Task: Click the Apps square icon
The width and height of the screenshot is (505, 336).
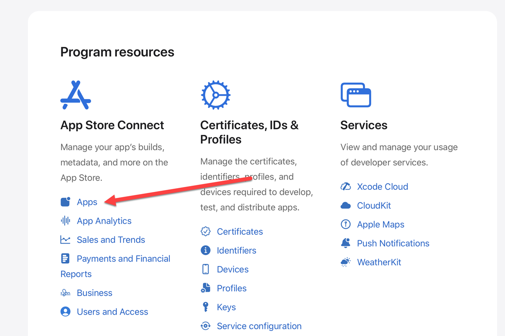Action: (66, 202)
